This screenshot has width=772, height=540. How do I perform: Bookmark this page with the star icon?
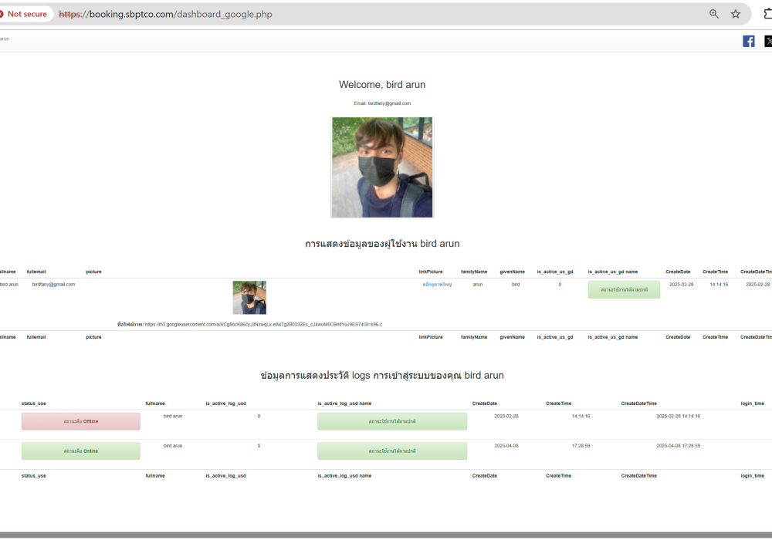[x=736, y=14]
